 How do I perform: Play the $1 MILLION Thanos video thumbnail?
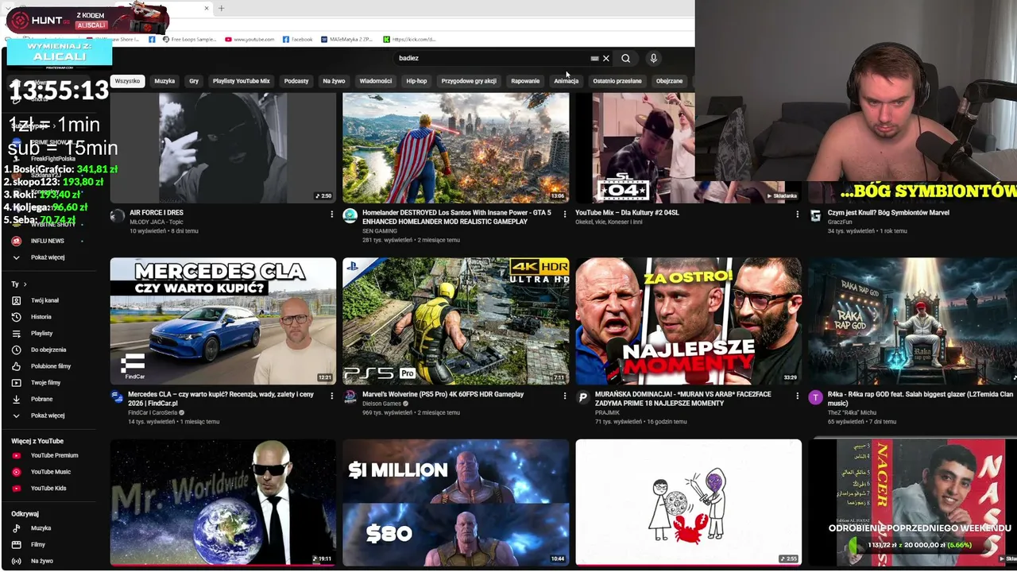point(456,502)
